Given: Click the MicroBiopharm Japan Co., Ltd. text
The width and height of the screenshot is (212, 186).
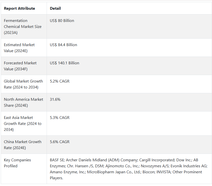Looking at the screenshot, I should tap(113, 172).
